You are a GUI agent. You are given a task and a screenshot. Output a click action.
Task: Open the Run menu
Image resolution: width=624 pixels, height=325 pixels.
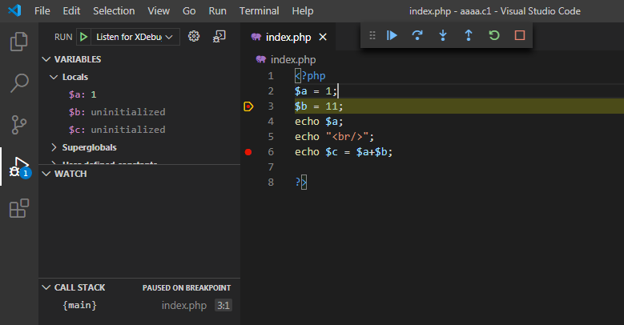tap(217, 10)
